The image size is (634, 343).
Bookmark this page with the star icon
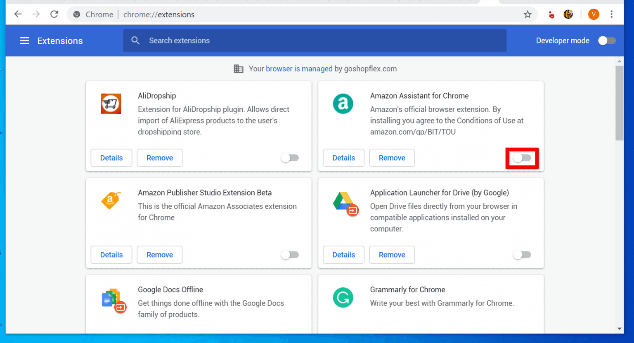pyautogui.click(x=528, y=14)
